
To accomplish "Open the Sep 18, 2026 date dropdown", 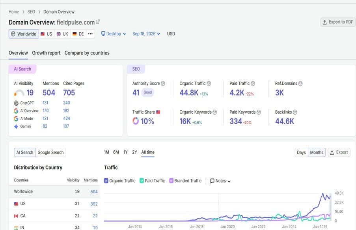I will pyautogui.click(x=146, y=34).
